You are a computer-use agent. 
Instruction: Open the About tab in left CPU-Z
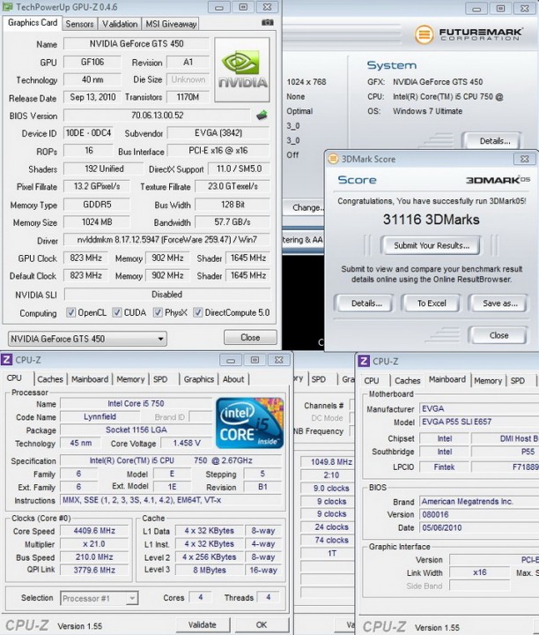233,379
